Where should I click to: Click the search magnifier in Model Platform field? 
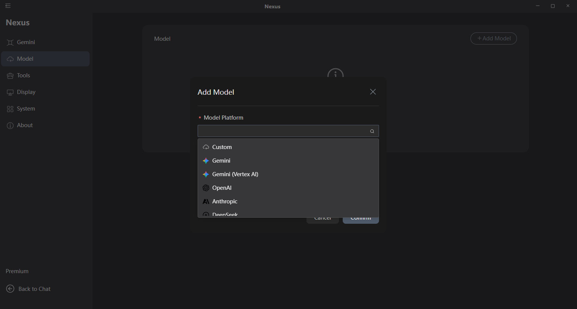click(x=372, y=131)
